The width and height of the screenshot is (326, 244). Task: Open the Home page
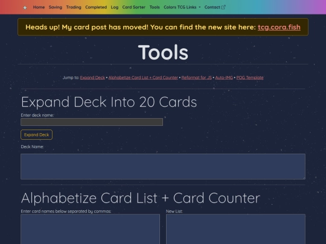[39, 7]
